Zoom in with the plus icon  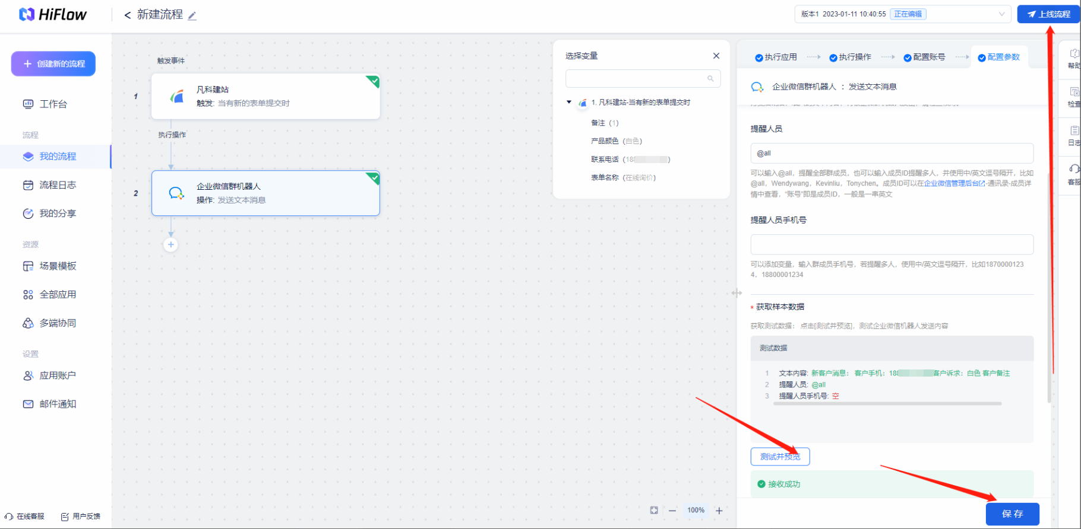point(719,511)
